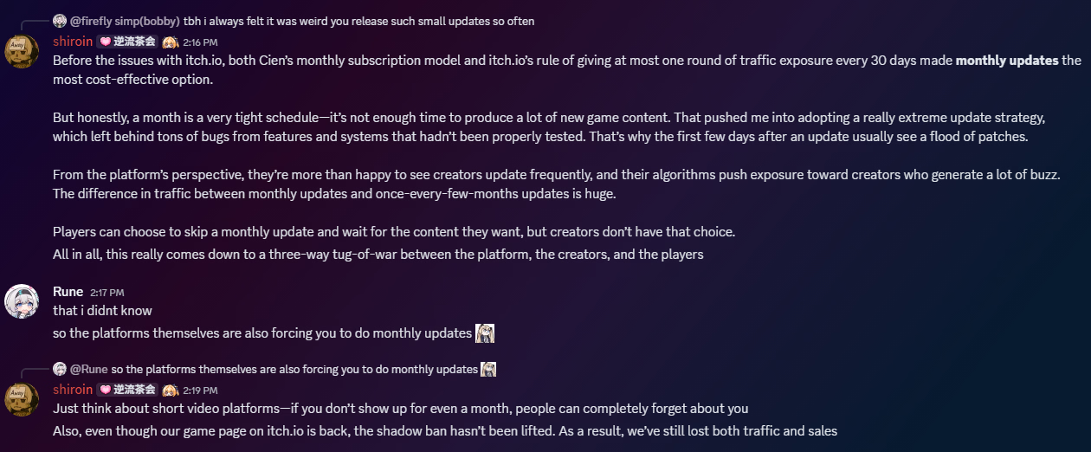Open the shiroin username on the 2:19 PM message
Screen dimensions: 1091x452
(x=73, y=390)
